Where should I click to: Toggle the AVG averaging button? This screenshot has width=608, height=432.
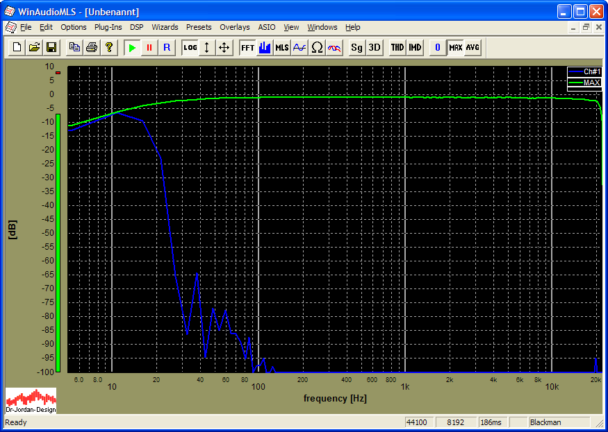click(x=473, y=47)
